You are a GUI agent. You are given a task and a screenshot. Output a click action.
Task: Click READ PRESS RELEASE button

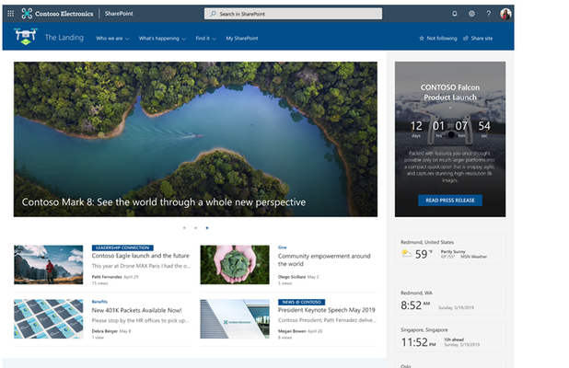tap(450, 201)
